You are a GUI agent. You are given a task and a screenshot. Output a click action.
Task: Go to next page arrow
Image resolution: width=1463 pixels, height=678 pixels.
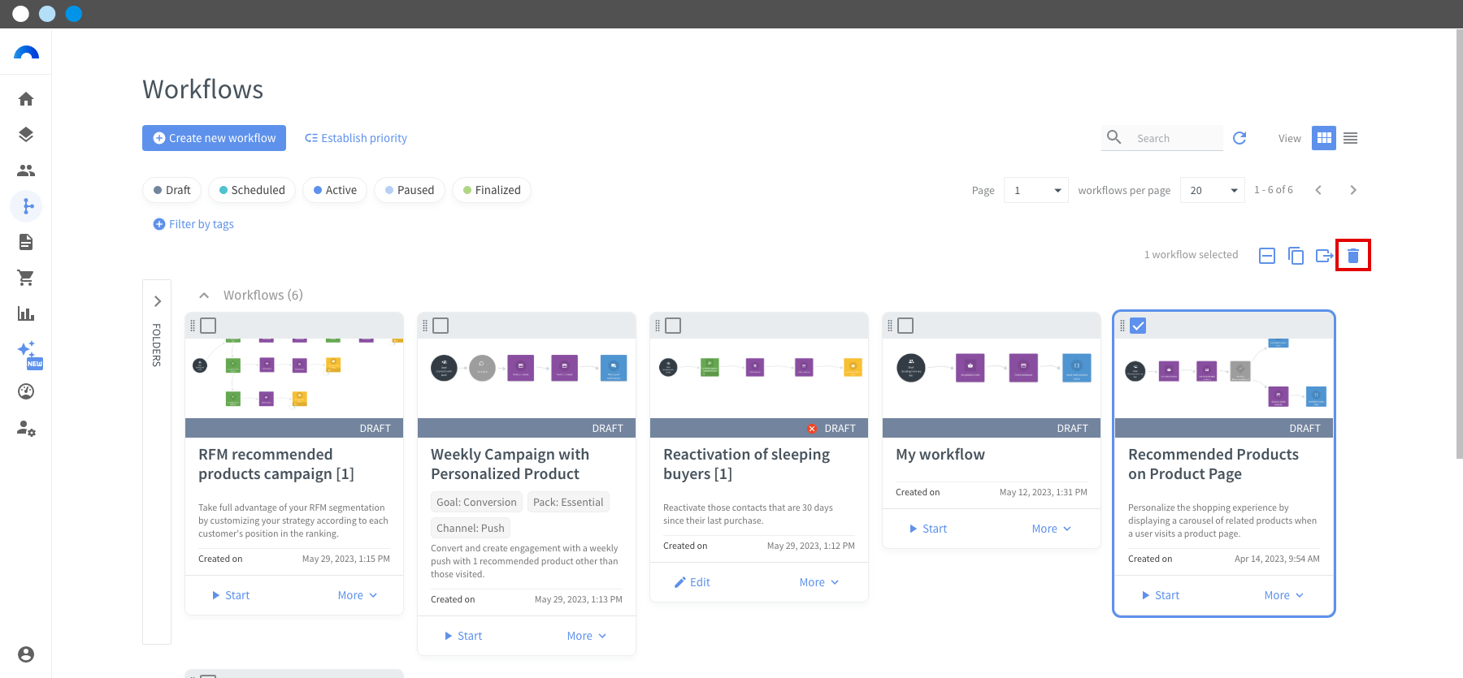(x=1353, y=190)
